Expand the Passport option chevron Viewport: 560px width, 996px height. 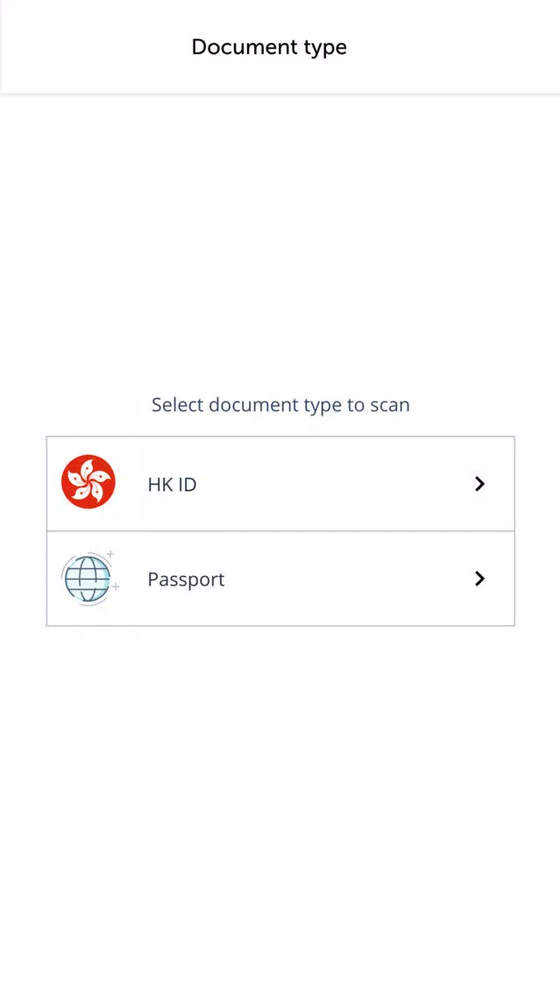(480, 579)
